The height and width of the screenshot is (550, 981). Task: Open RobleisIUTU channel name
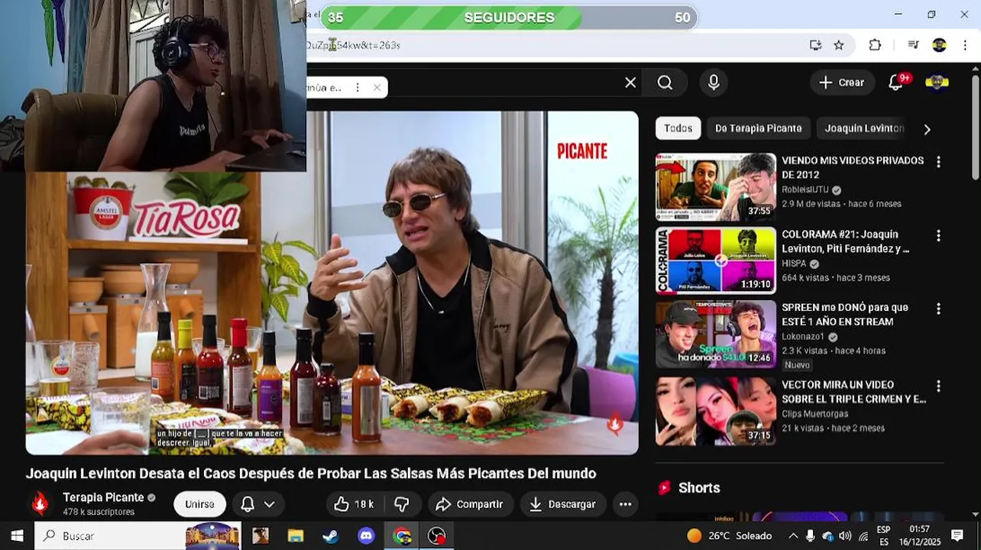coord(805,189)
